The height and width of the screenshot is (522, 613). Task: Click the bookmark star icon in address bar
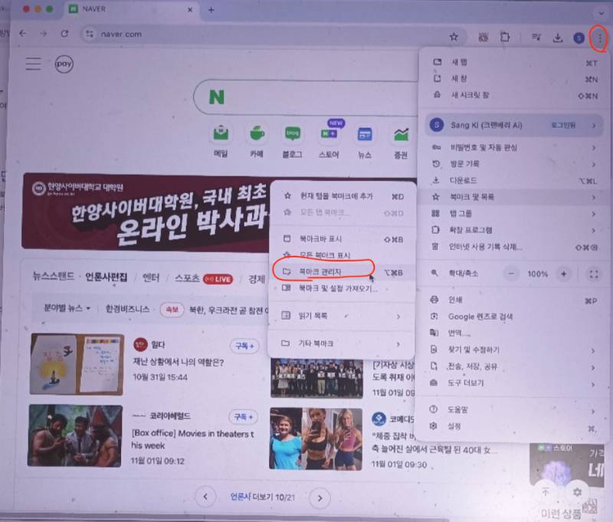pyautogui.click(x=454, y=36)
